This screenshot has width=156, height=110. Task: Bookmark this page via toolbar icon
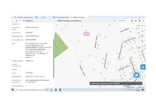(115, 21)
